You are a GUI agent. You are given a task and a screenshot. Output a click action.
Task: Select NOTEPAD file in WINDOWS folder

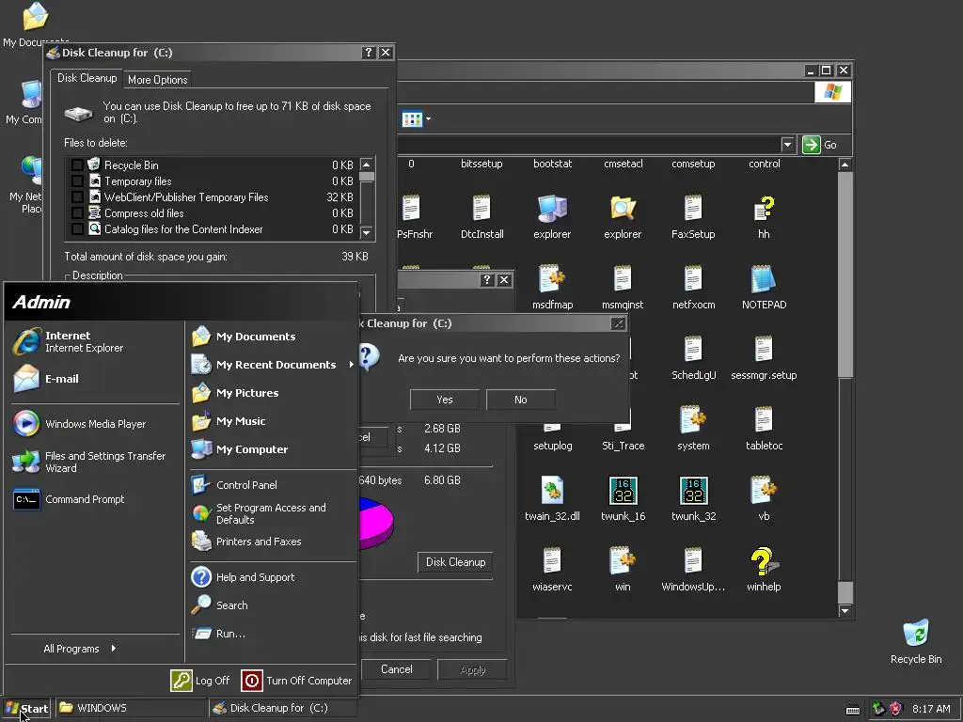764,287
